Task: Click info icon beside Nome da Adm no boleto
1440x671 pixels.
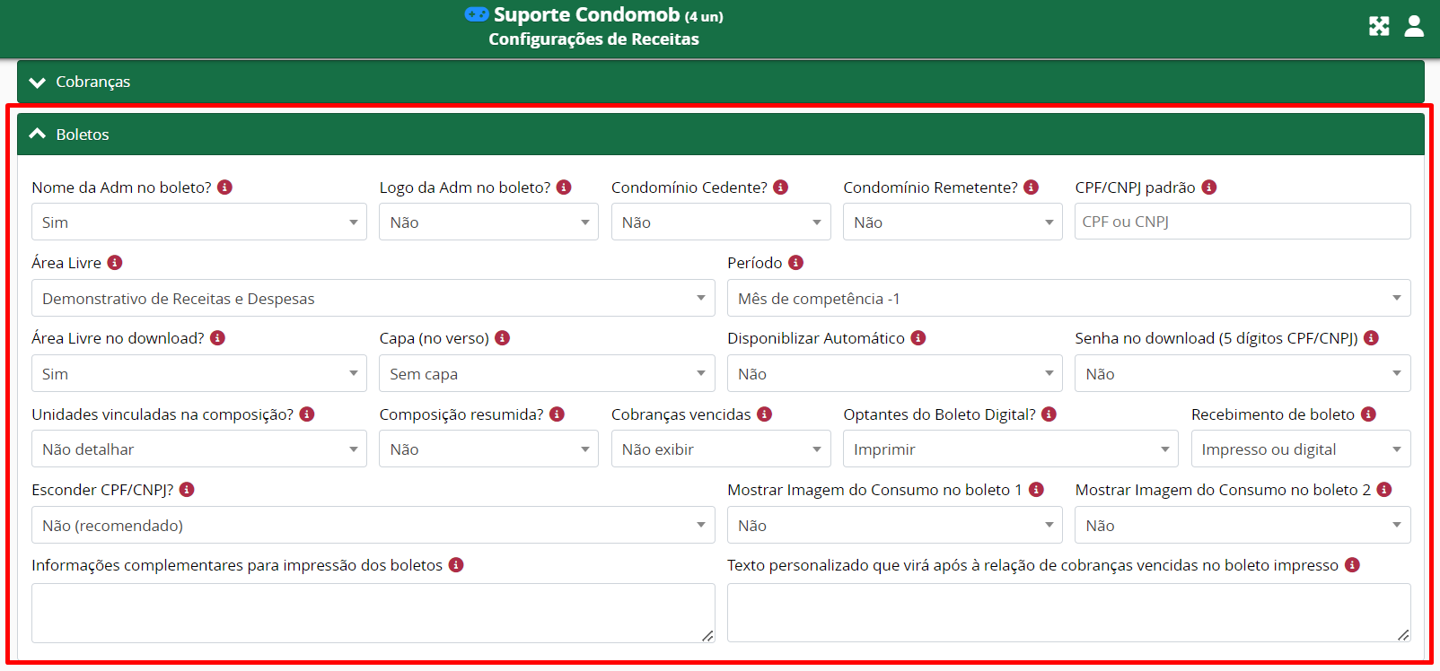Action: click(x=225, y=187)
